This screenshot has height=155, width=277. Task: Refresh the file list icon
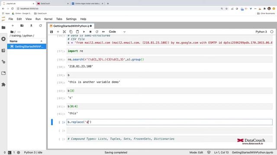click(40, 26)
